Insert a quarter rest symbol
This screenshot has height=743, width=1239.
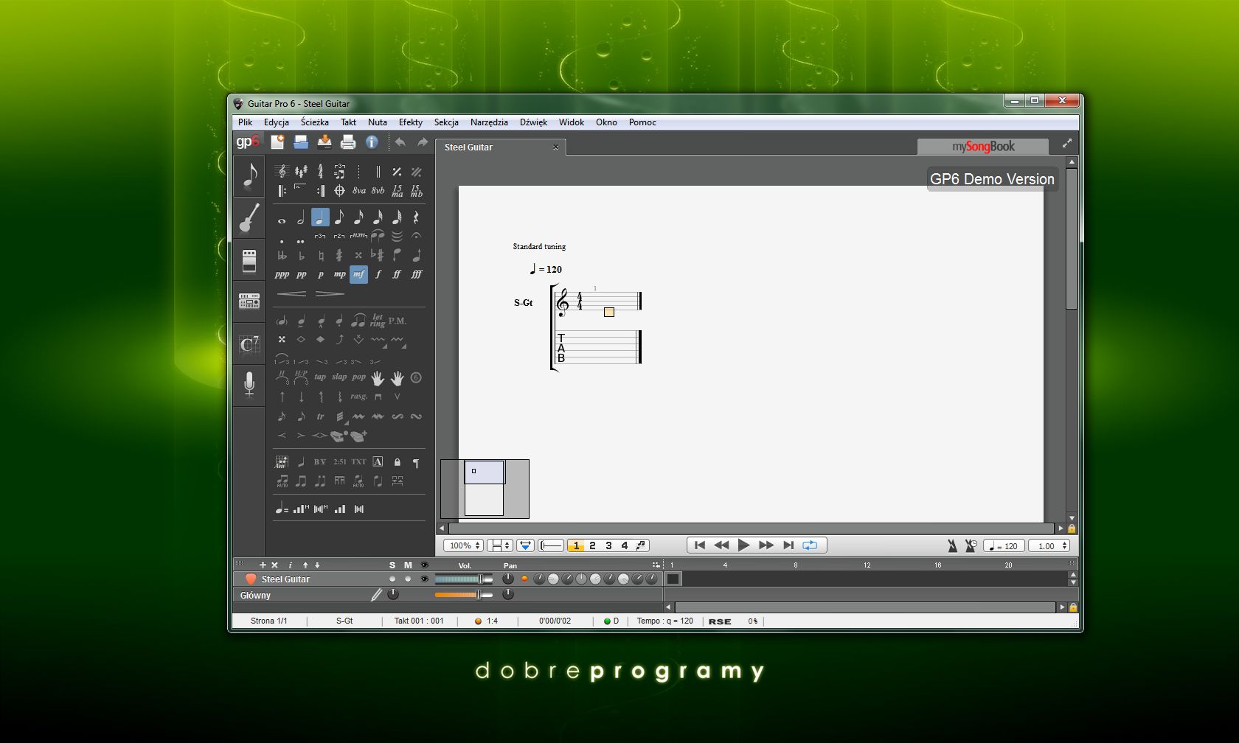pos(416,217)
